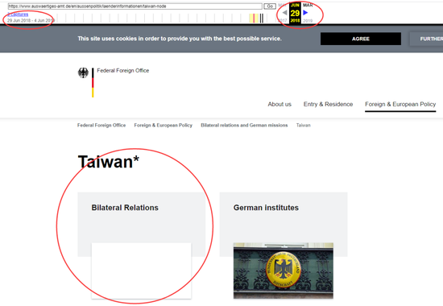Open the Foreign & European Policy menu
This screenshot has height=306, width=443.
pyautogui.click(x=400, y=104)
